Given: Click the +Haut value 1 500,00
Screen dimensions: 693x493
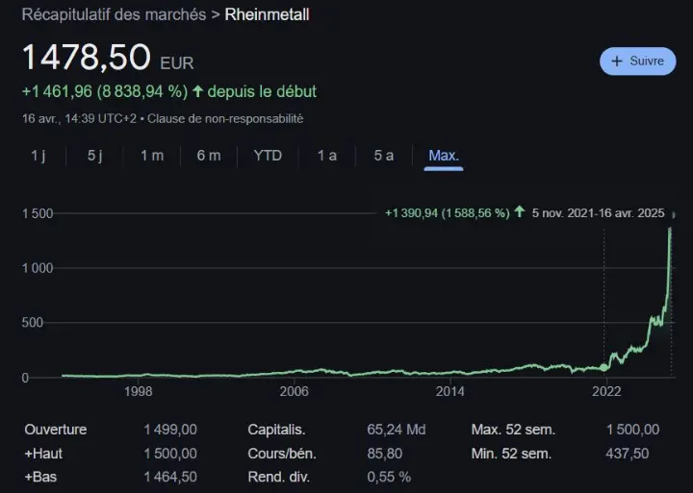Looking at the screenshot, I should [170, 454].
